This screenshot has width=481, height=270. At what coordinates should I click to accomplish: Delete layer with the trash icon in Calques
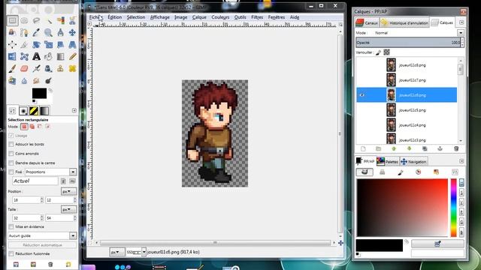(456, 148)
